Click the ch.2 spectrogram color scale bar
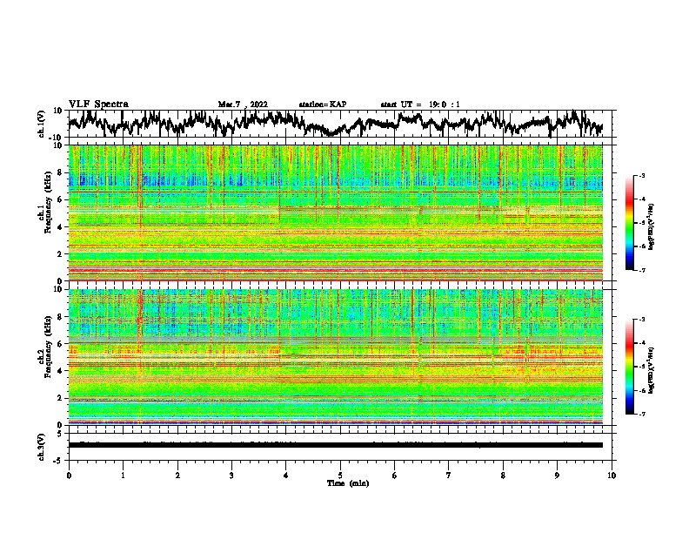This screenshot has width=689, height=533. 629,367
